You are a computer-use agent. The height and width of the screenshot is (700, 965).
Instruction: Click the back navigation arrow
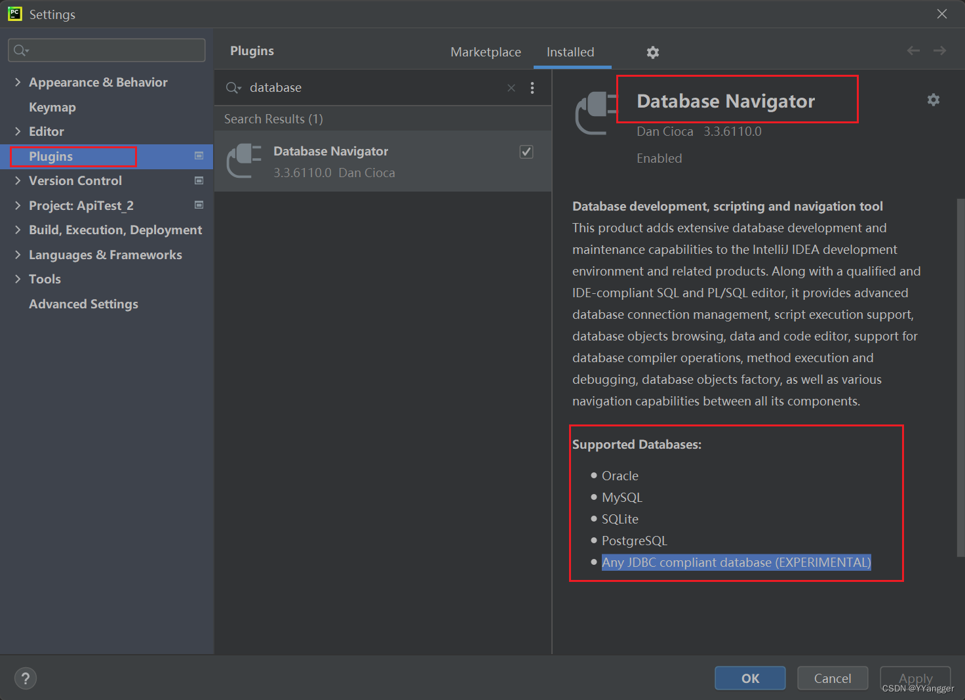coord(913,51)
